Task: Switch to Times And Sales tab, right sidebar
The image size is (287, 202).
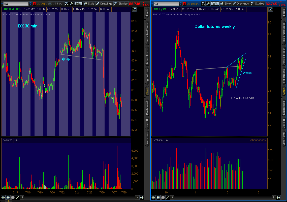Action: tap(284, 33)
